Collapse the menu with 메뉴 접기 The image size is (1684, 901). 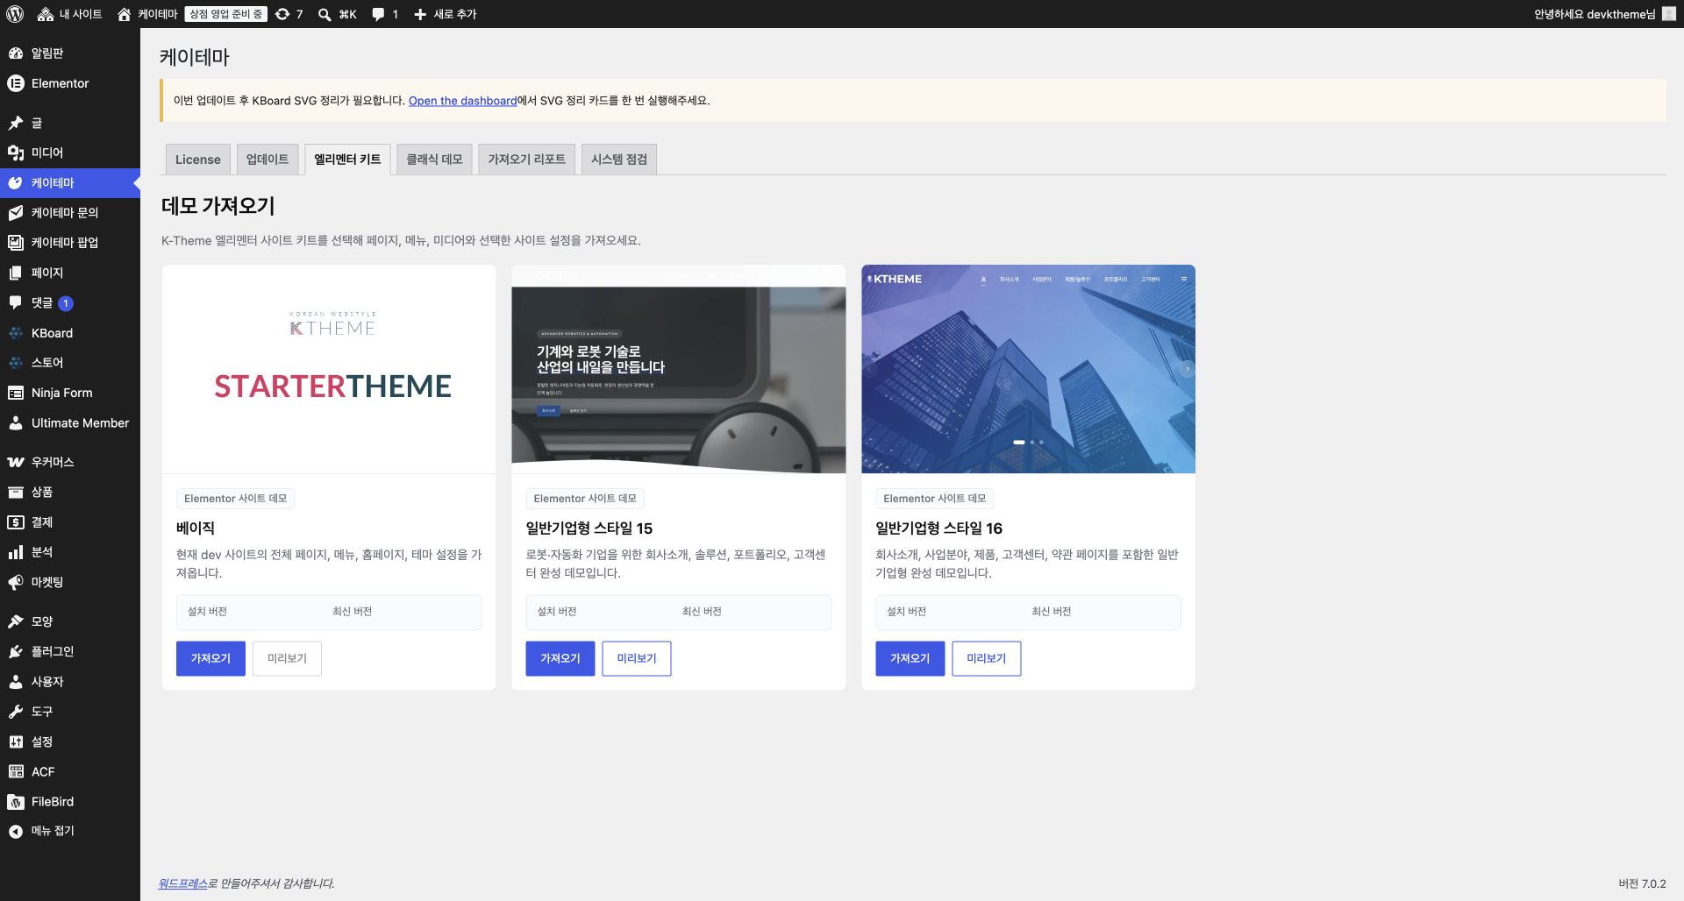click(70, 831)
